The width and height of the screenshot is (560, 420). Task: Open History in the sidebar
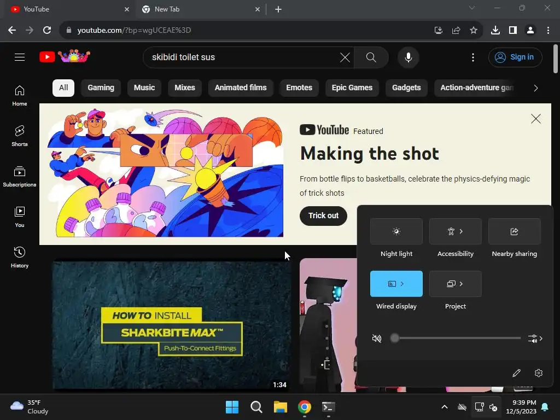[20, 258]
